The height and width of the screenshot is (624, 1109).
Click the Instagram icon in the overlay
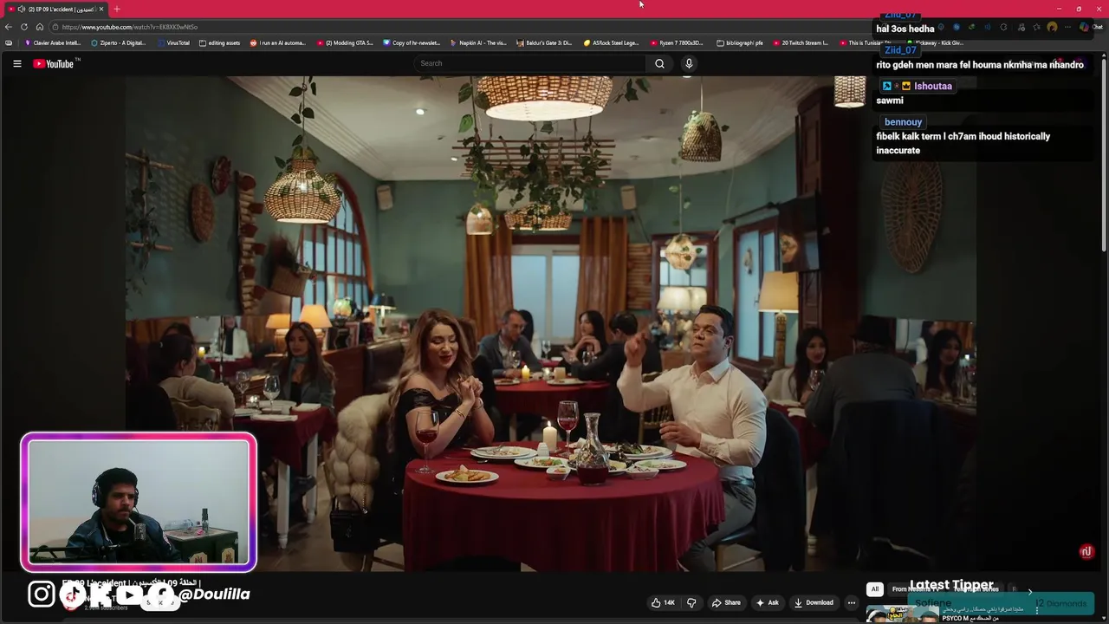click(x=41, y=594)
